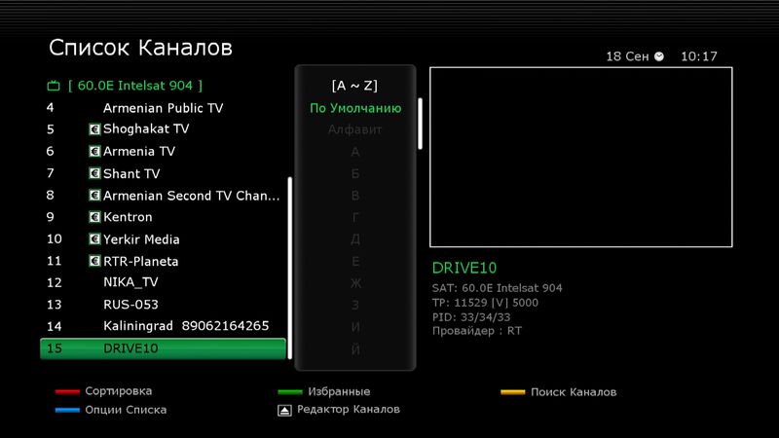Click the eject icon for Редактор Каналов
Image resolution: width=779 pixels, height=438 pixels.
pos(283,410)
